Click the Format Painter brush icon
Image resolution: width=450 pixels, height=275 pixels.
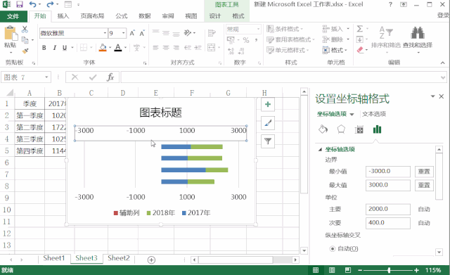tap(25, 51)
